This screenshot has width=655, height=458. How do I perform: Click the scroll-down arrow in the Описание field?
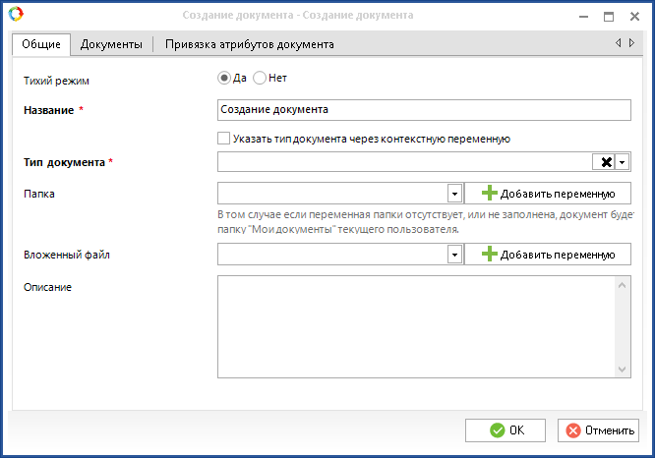[622, 370]
